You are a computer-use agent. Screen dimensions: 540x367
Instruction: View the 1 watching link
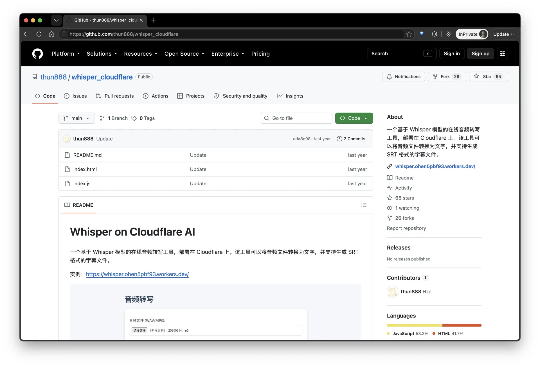coord(403,208)
